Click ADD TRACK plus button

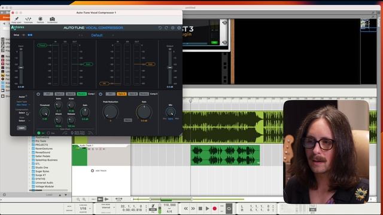pyautogui.click(x=92, y=171)
